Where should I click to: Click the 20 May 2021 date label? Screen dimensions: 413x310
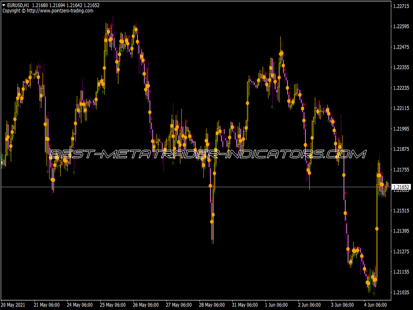click(x=13, y=305)
